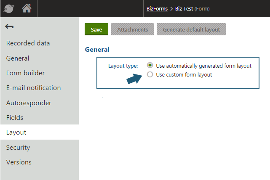Open the Security tab

tap(18, 148)
